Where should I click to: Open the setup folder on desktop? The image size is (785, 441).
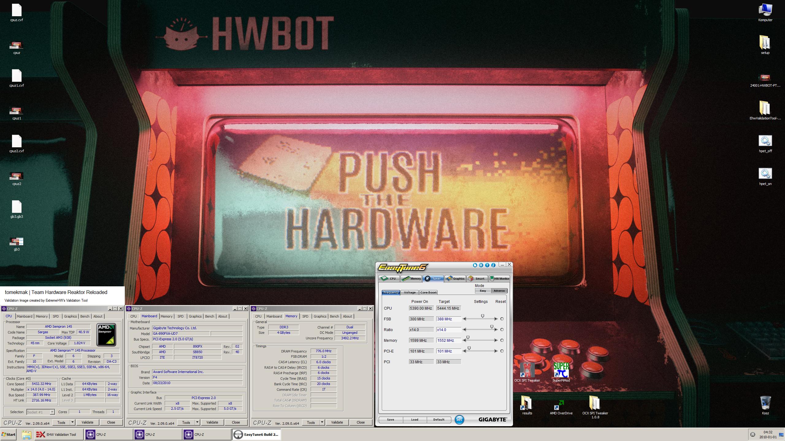point(765,45)
